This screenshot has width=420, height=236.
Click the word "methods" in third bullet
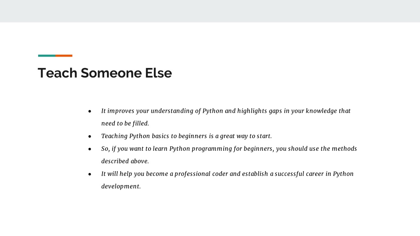tap(344, 148)
